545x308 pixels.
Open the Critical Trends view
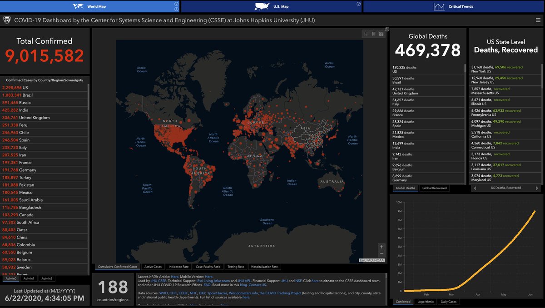point(454,6)
